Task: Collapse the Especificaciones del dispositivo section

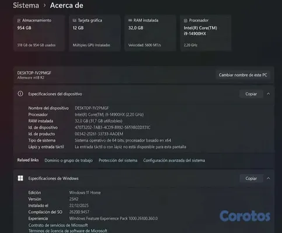Action: point(269,94)
